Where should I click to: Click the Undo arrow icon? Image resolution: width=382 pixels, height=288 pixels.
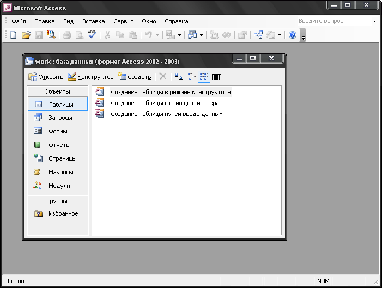pyautogui.click(x=148, y=35)
